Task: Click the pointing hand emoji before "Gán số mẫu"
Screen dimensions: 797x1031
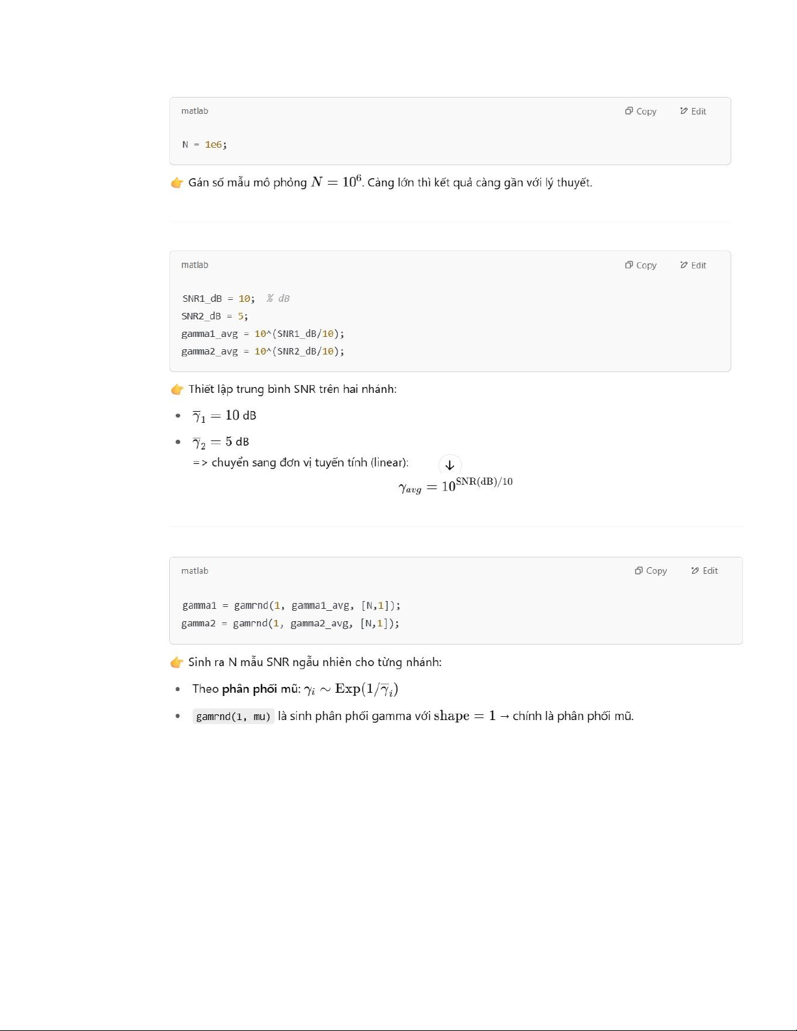Action: (177, 183)
